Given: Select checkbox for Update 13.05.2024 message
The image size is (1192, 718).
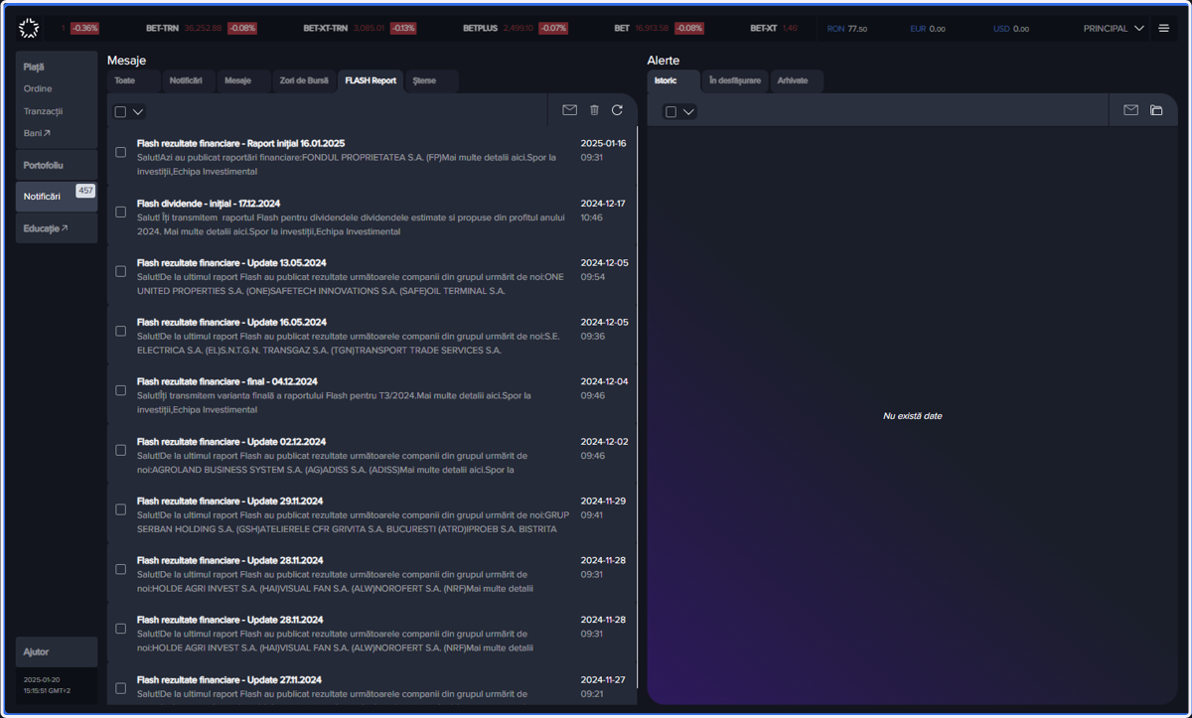Looking at the screenshot, I should point(121,271).
